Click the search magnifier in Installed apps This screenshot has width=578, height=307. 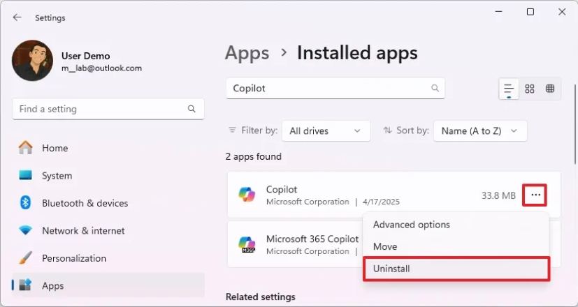pos(435,89)
